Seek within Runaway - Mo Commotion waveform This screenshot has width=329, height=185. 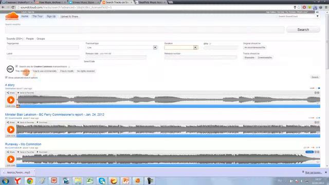pyautogui.click(x=168, y=159)
